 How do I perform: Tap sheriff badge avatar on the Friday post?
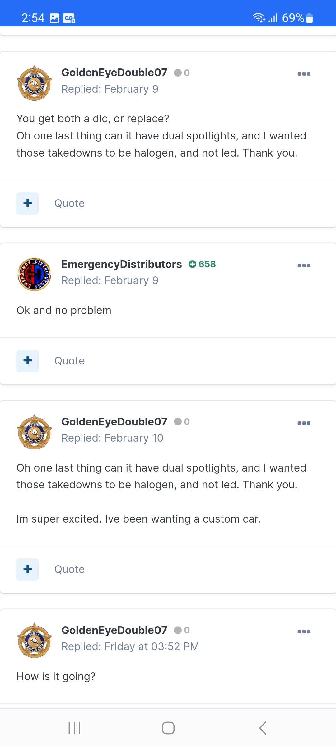pyautogui.click(x=34, y=640)
